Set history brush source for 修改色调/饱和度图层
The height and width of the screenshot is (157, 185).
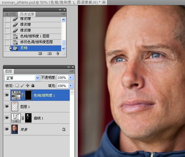pos(7,42)
